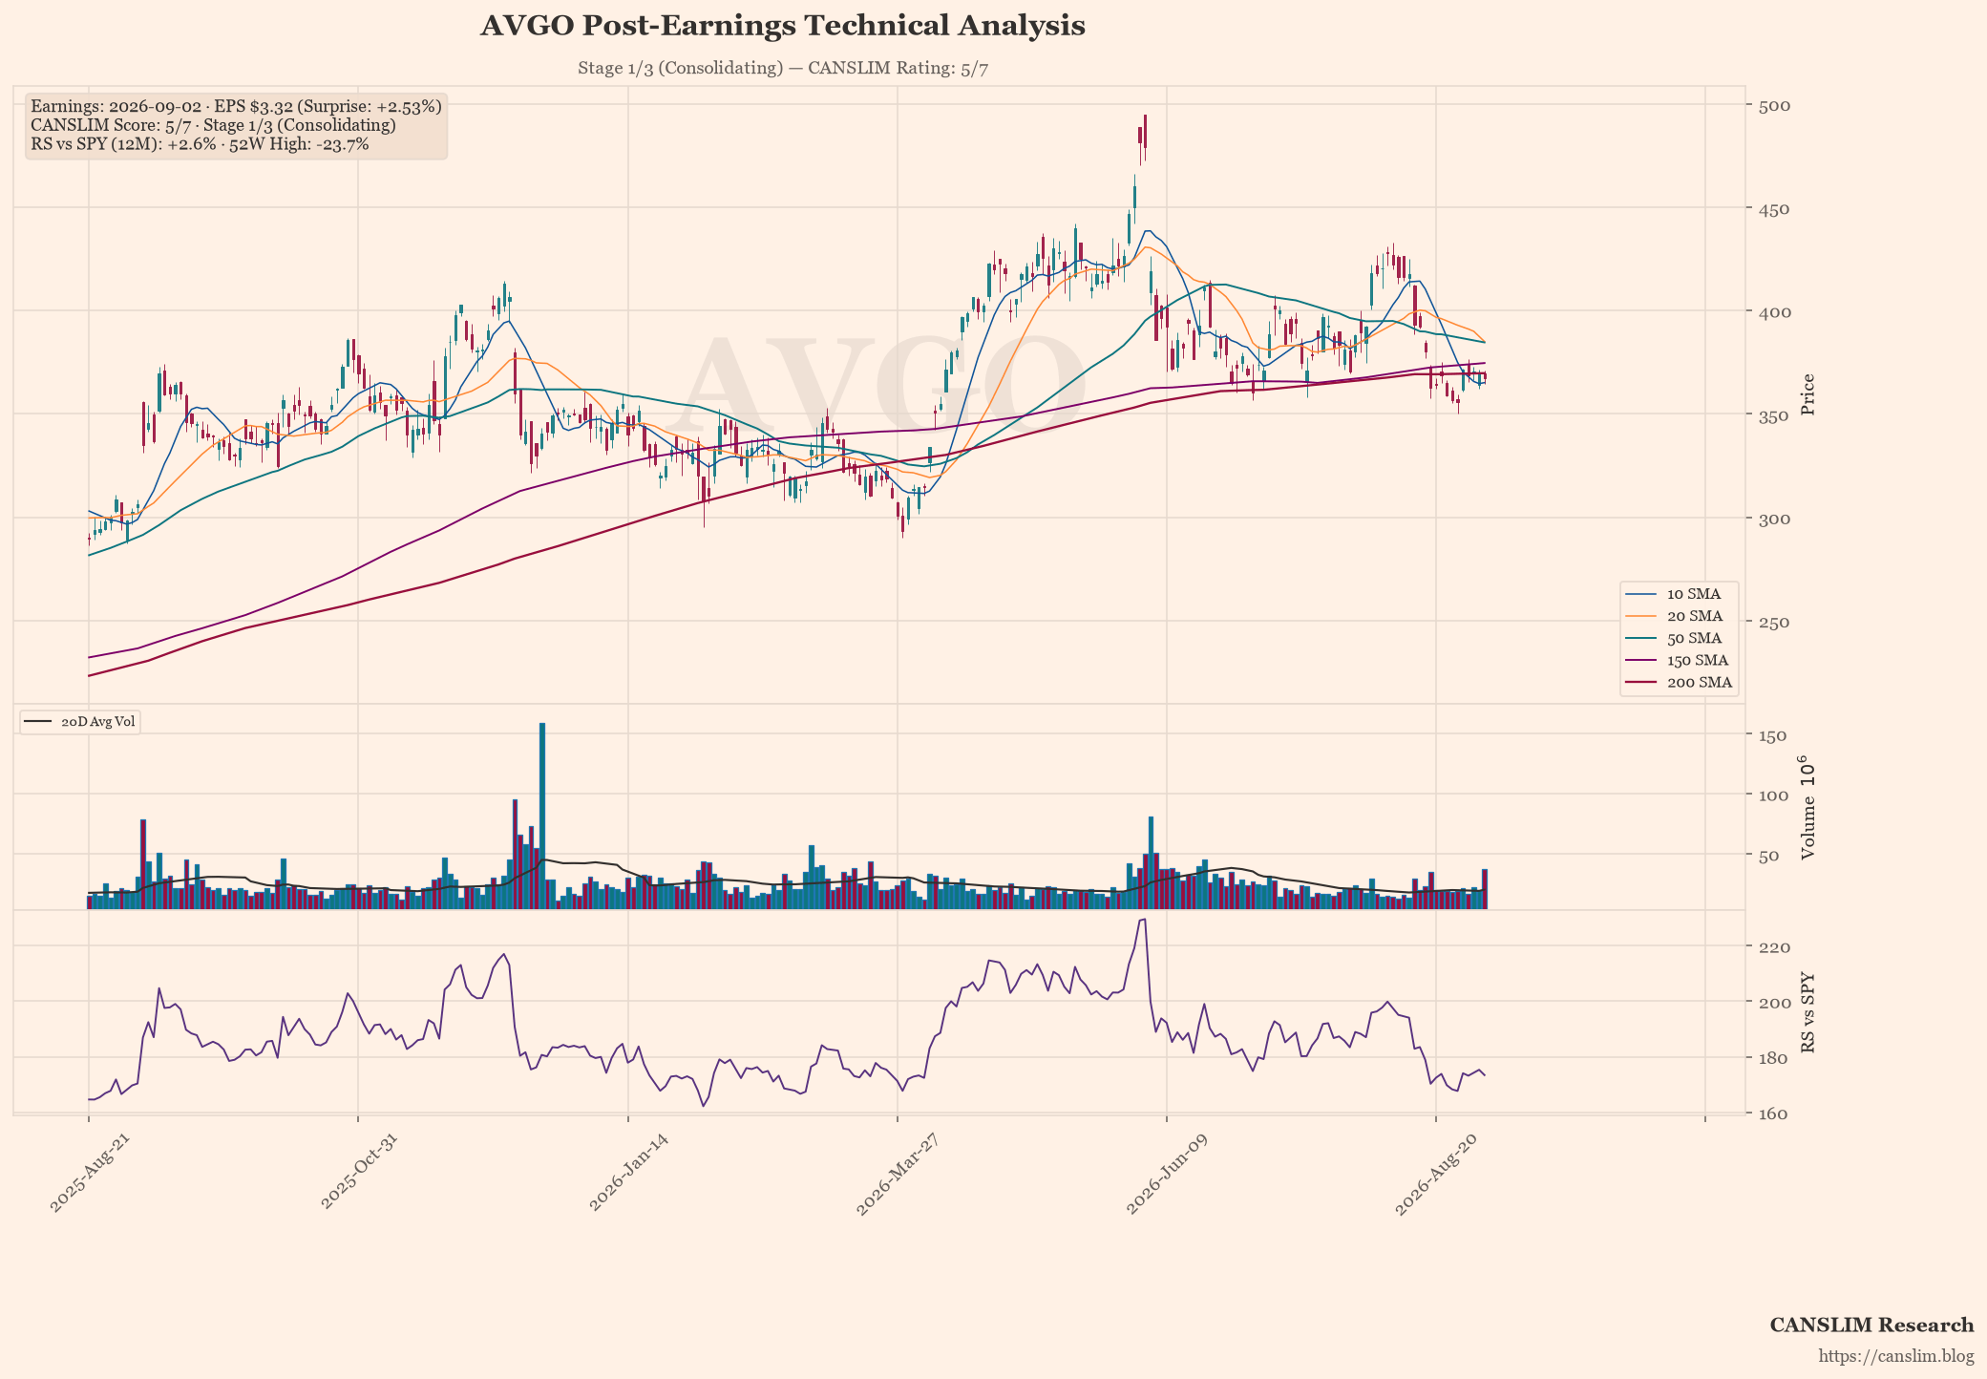1987x1379 pixels.
Task: Click the Earnings 2026-09-02 EPS info line
Action: [x=236, y=107]
